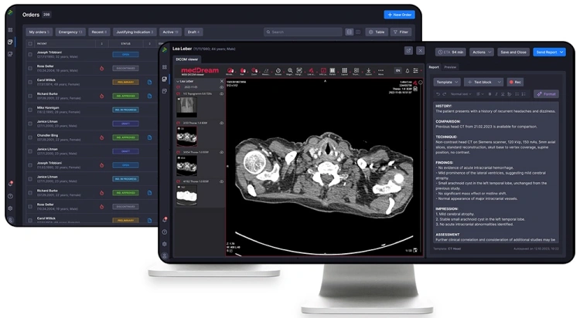Viewport: 580px width, 318px height.
Task: Open study in new window icon
Action: click(408, 50)
